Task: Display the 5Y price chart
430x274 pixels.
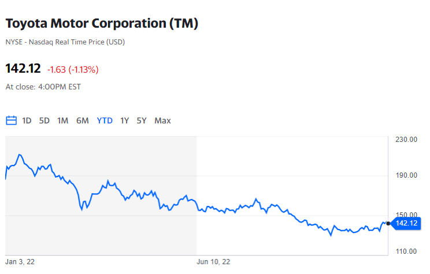Action: (142, 121)
